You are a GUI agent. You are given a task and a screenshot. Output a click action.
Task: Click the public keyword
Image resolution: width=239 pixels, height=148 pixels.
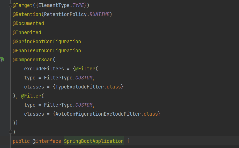coord(21,141)
